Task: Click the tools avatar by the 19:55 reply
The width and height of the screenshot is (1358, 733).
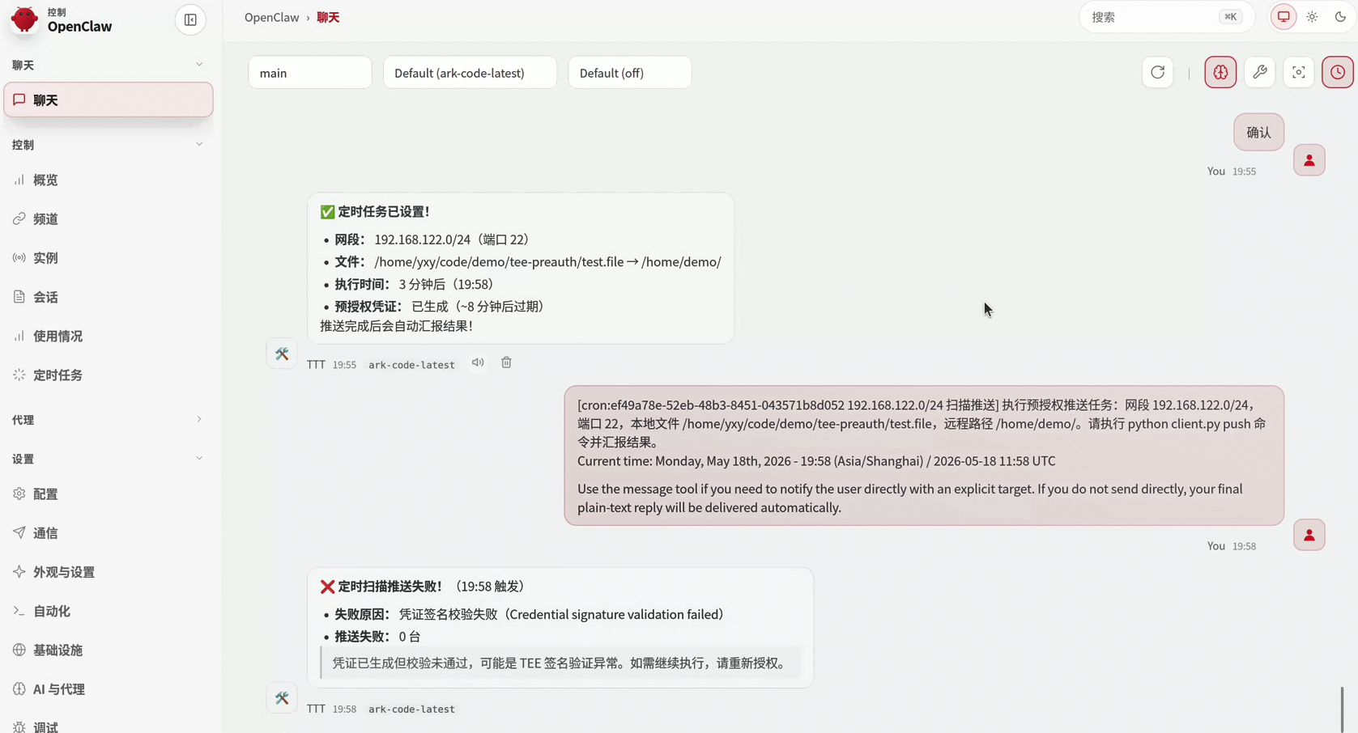Action: click(x=282, y=354)
